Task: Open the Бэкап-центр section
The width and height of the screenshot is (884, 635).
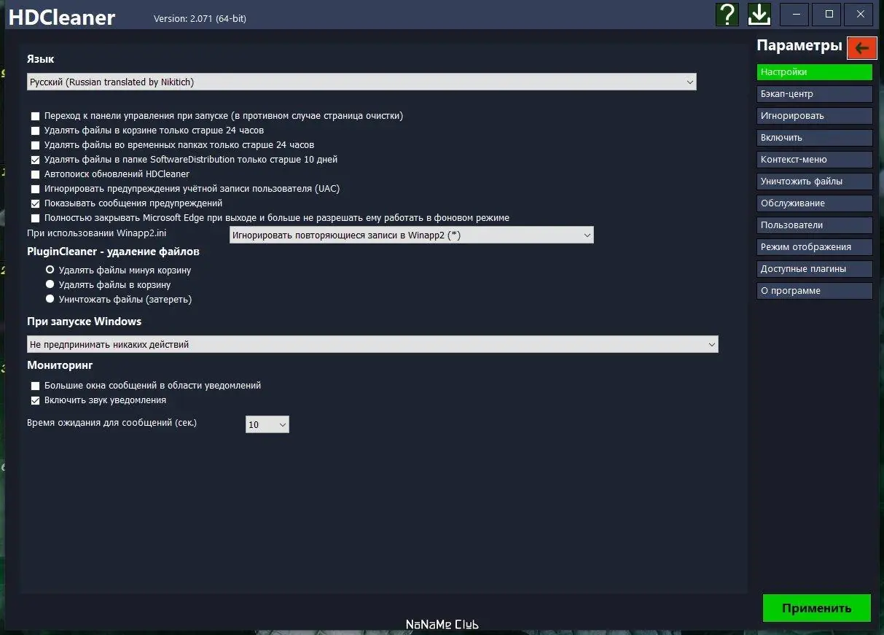Action: pyautogui.click(x=815, y=94)
